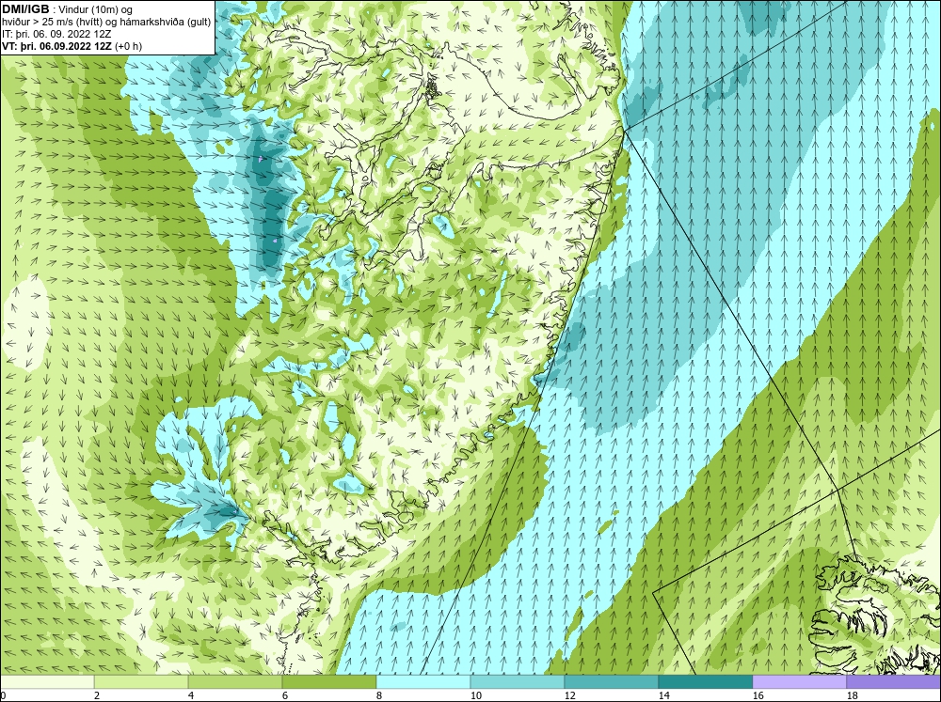
Task: Click the legend tick label 0
Action: (3, 695)
